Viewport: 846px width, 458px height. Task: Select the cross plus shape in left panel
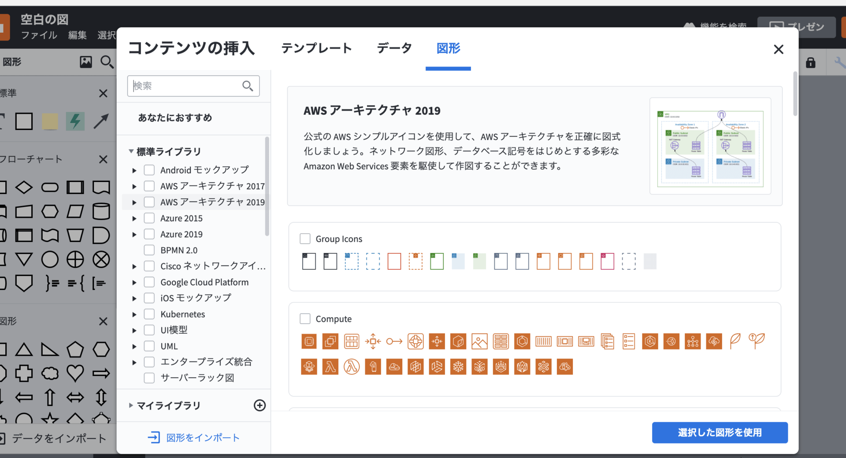pos(24,373)
